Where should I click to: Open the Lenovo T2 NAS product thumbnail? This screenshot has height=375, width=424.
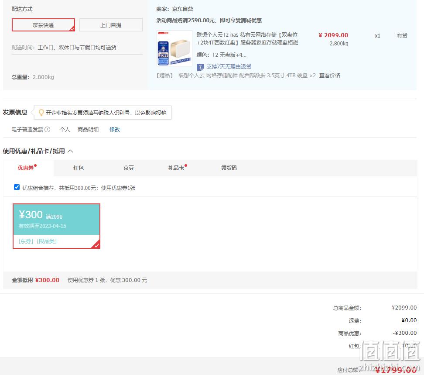174,48
